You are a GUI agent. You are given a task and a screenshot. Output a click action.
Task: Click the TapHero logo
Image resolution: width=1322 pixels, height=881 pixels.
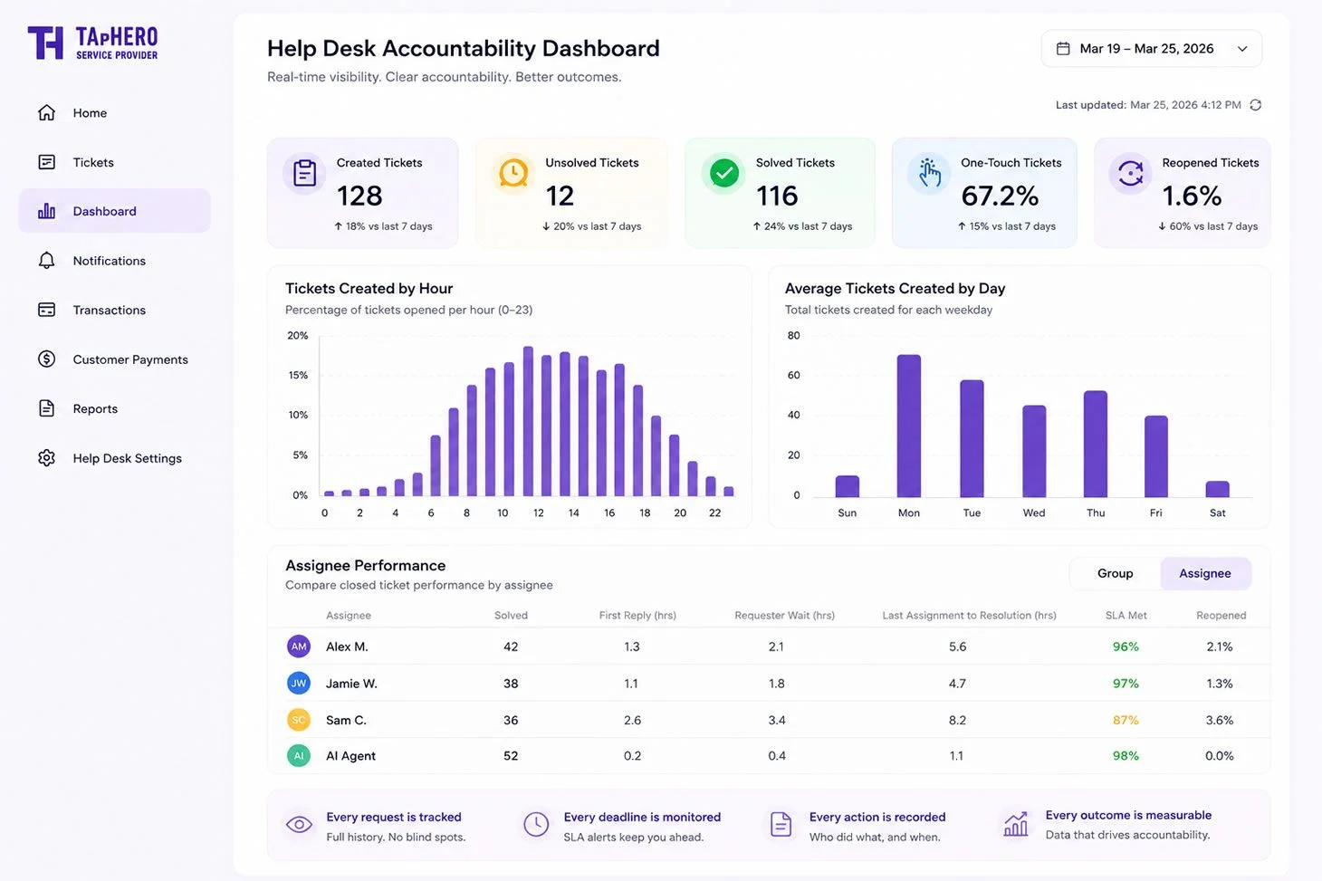(x=92, y=43)
